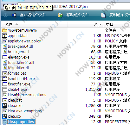Image resolution: width=130 pixels, height=125 pixels.
Task: Select the highlighted idea.properties file name
Action: coord(21,122)
